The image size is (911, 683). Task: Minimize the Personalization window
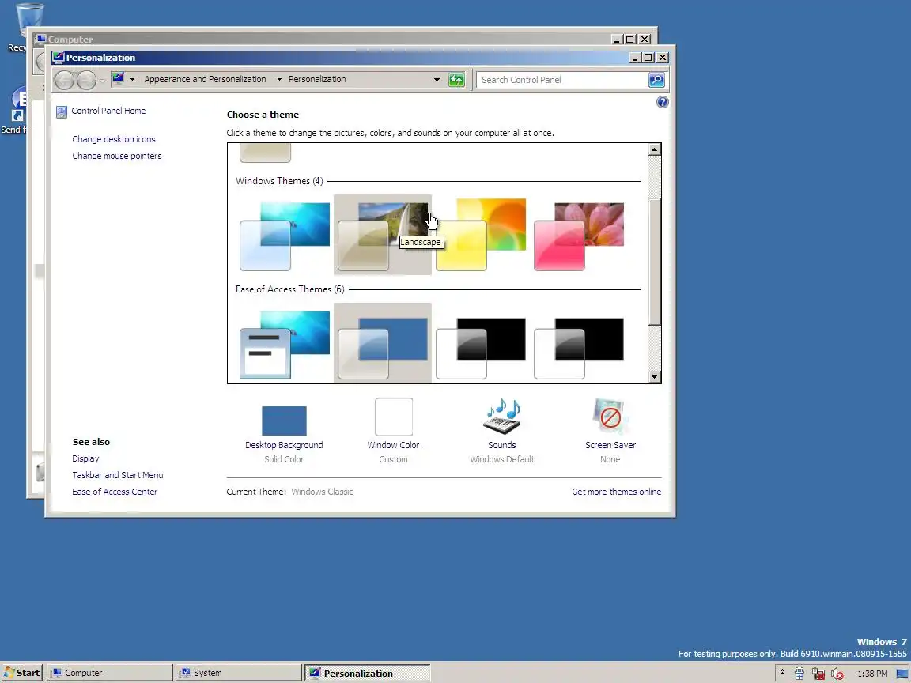tap(635, 58)
